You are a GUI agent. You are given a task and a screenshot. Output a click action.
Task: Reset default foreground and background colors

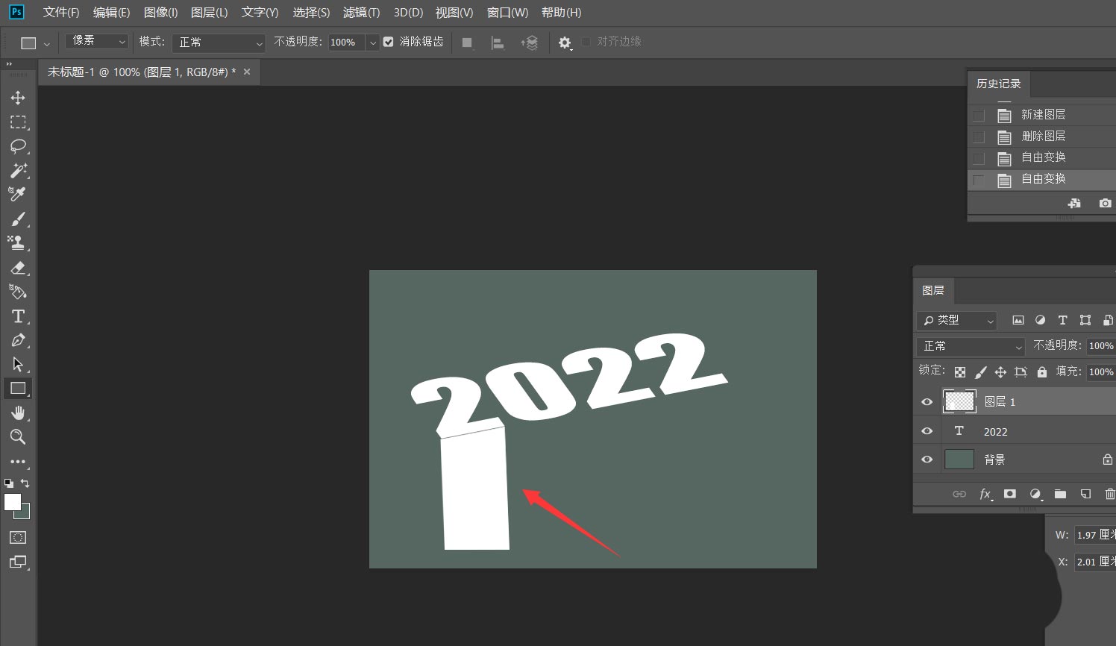pos(9,483)
